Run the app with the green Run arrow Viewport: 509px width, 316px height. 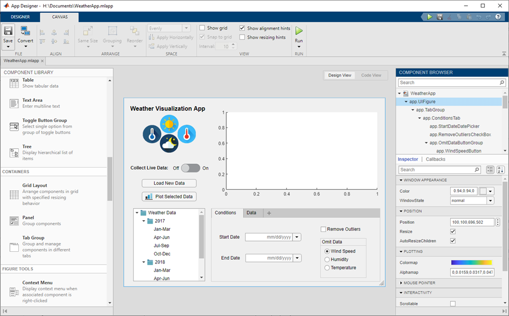299,31
